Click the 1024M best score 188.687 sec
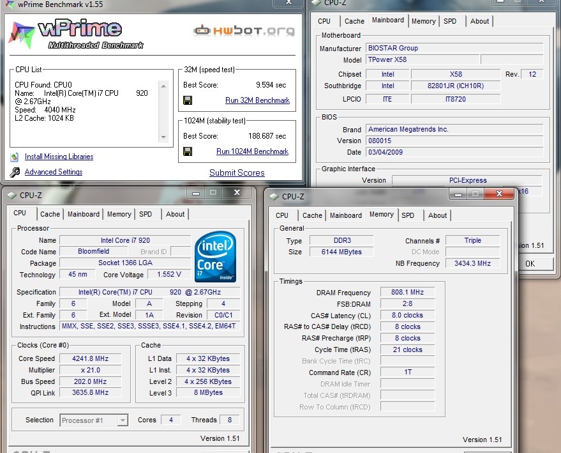This screenshot has height=453, width=561. pyautogui.click(x=267, y=136)
